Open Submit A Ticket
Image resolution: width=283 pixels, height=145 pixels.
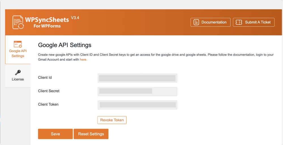(x=254, y=22)
